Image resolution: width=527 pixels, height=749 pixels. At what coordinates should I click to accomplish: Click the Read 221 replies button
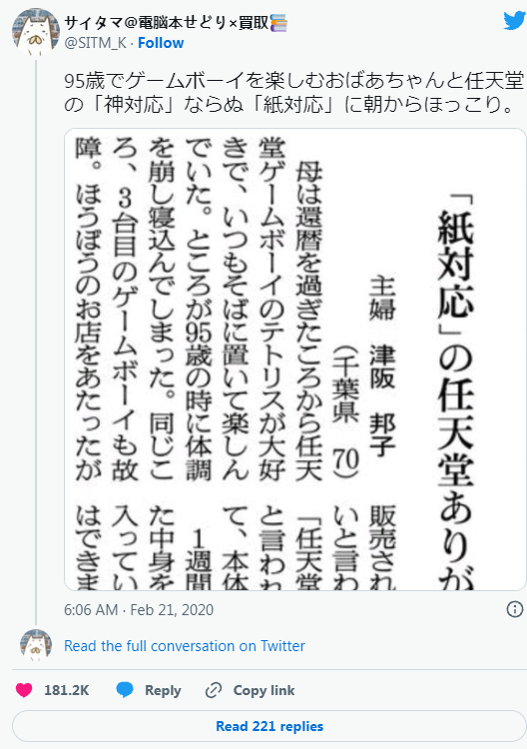click(269, 726)
